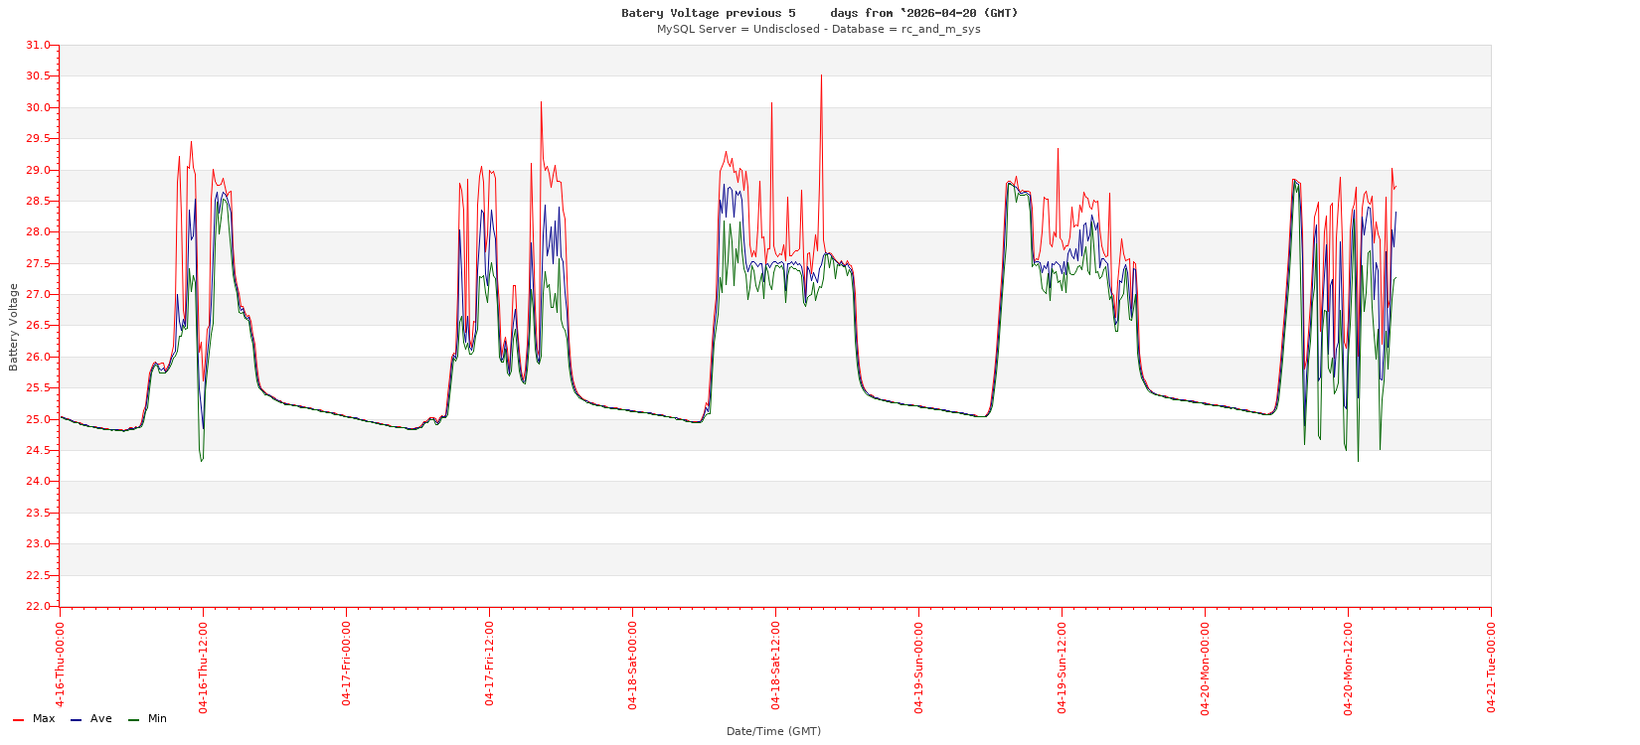The height and width of the screenshot is (745, 1640).
Task: Click the 22.0 y-axis tick label
Action: tap(38, 606)
